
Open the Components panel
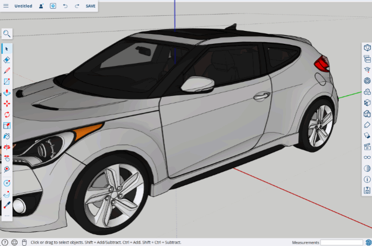pyautogui.click(x=367, y=81)
